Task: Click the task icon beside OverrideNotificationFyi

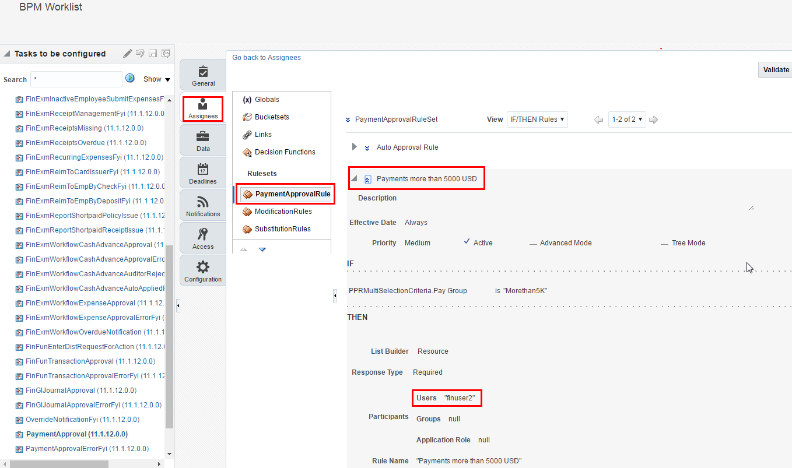Action: click(x=19, y=420)
